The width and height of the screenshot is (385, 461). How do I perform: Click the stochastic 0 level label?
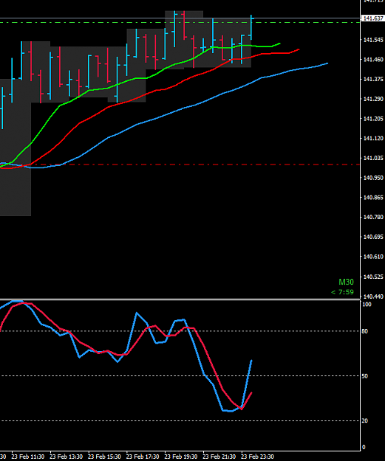click(364, 447)
